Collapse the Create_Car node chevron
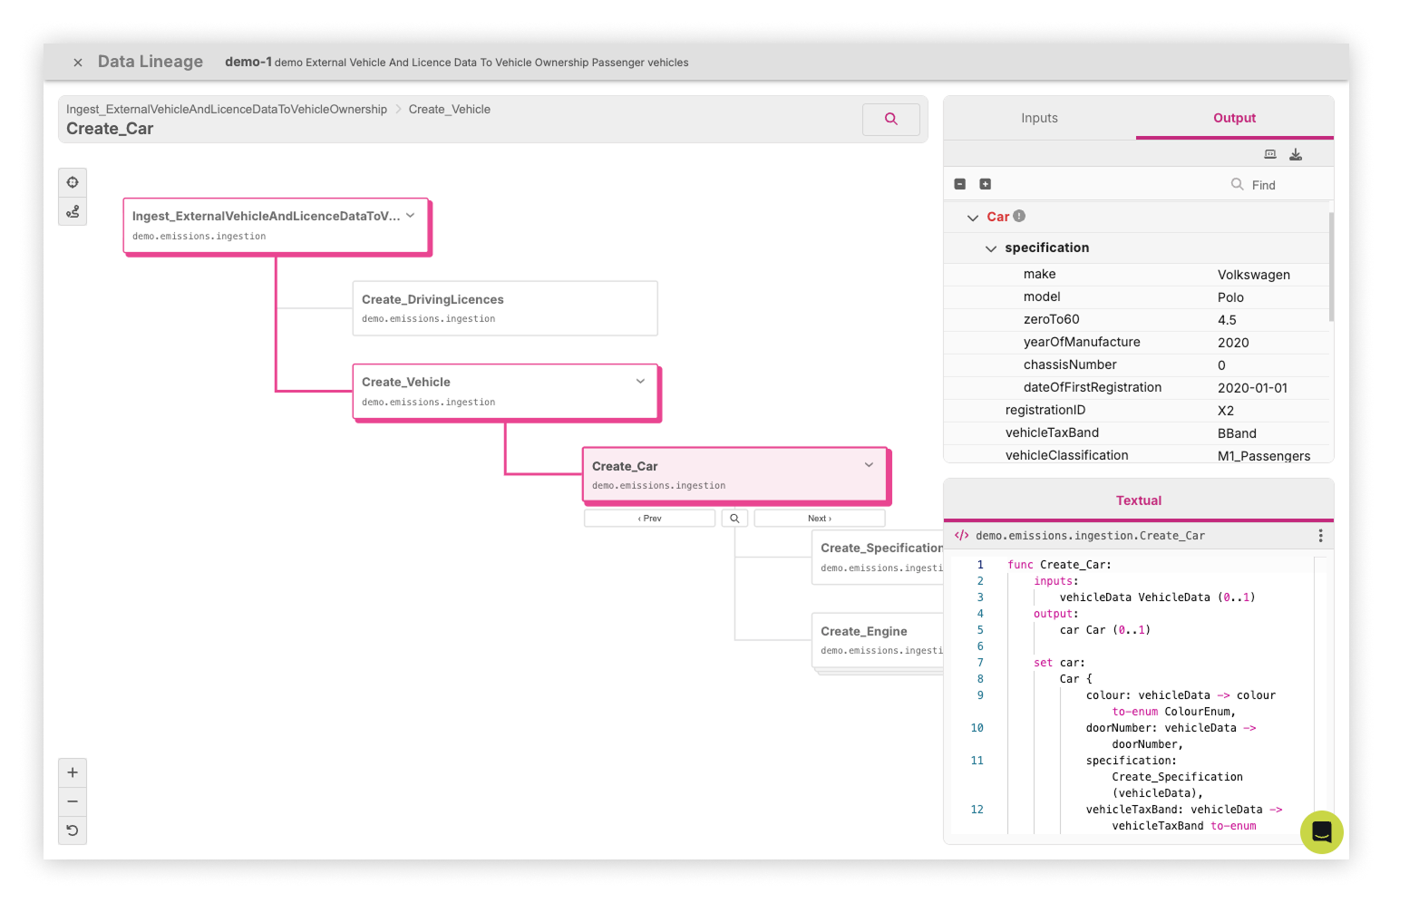This screenshot has width=1419, height=903. coord(869,464)
